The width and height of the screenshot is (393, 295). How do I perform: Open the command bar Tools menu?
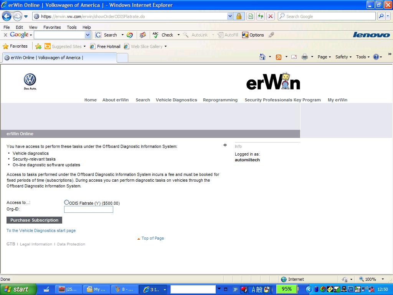363,57
